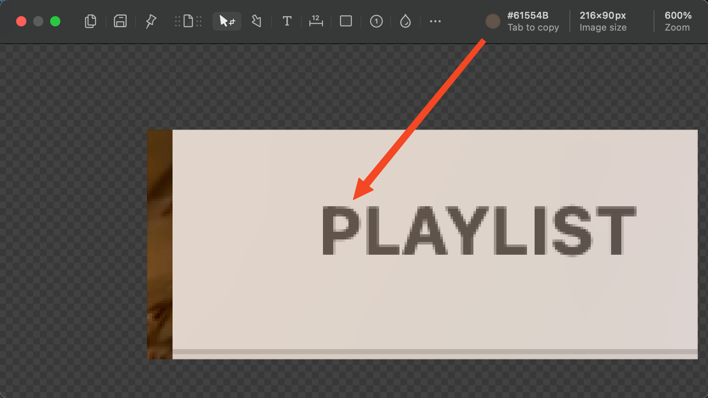Screen dimensions: 708x398
Task: Open the more tools menu
Action: (435, 21)
